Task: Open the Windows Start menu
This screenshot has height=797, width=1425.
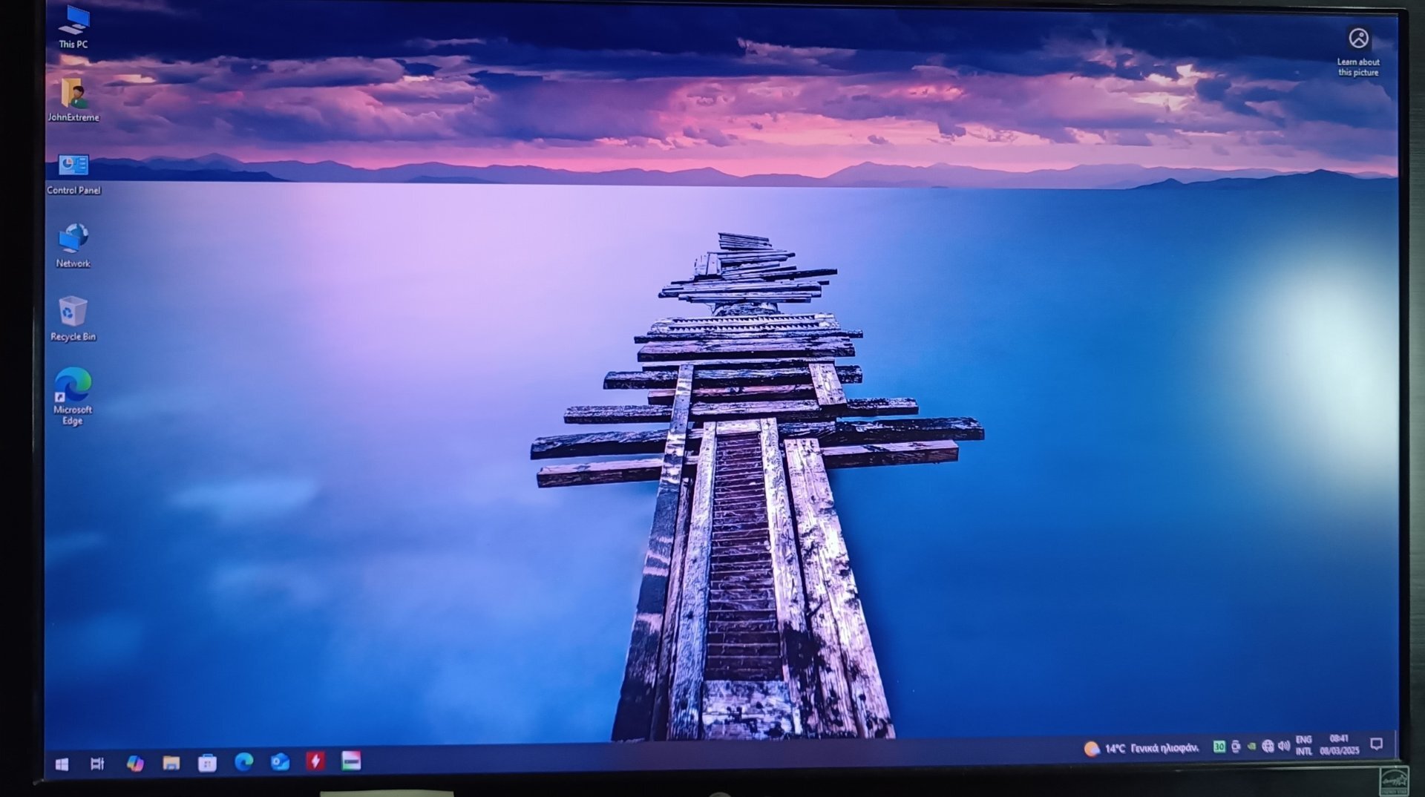Action: point(62,764)
